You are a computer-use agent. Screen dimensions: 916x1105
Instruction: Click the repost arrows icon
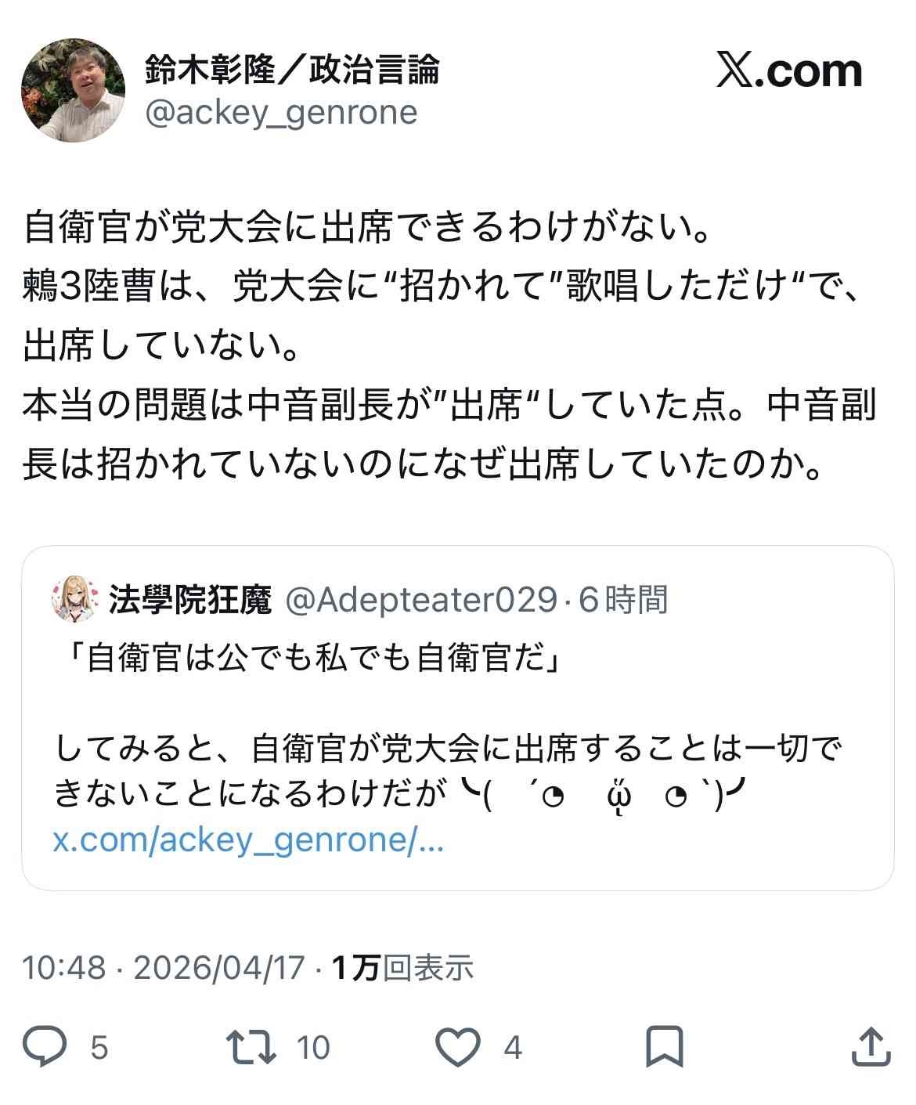tap(251, 1047)
